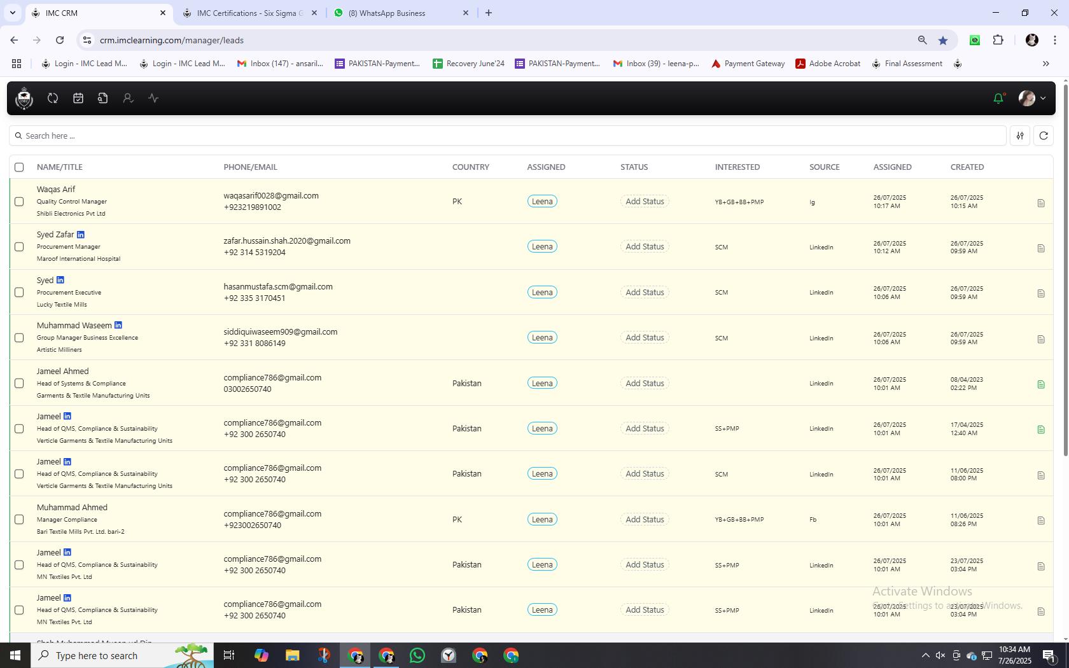Open a new Chrome tab
The height and width of the screenshot is (668, 1069).
coord(488,13)
